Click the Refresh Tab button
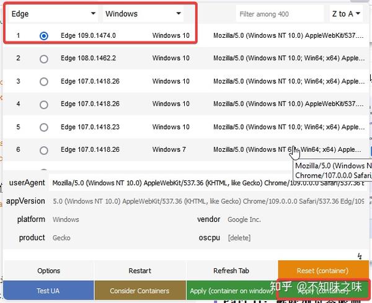The width and height of the screenshot is (372, 303). 231,271
